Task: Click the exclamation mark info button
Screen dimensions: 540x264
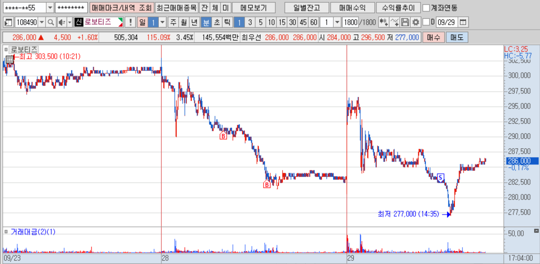Action: 130,22
